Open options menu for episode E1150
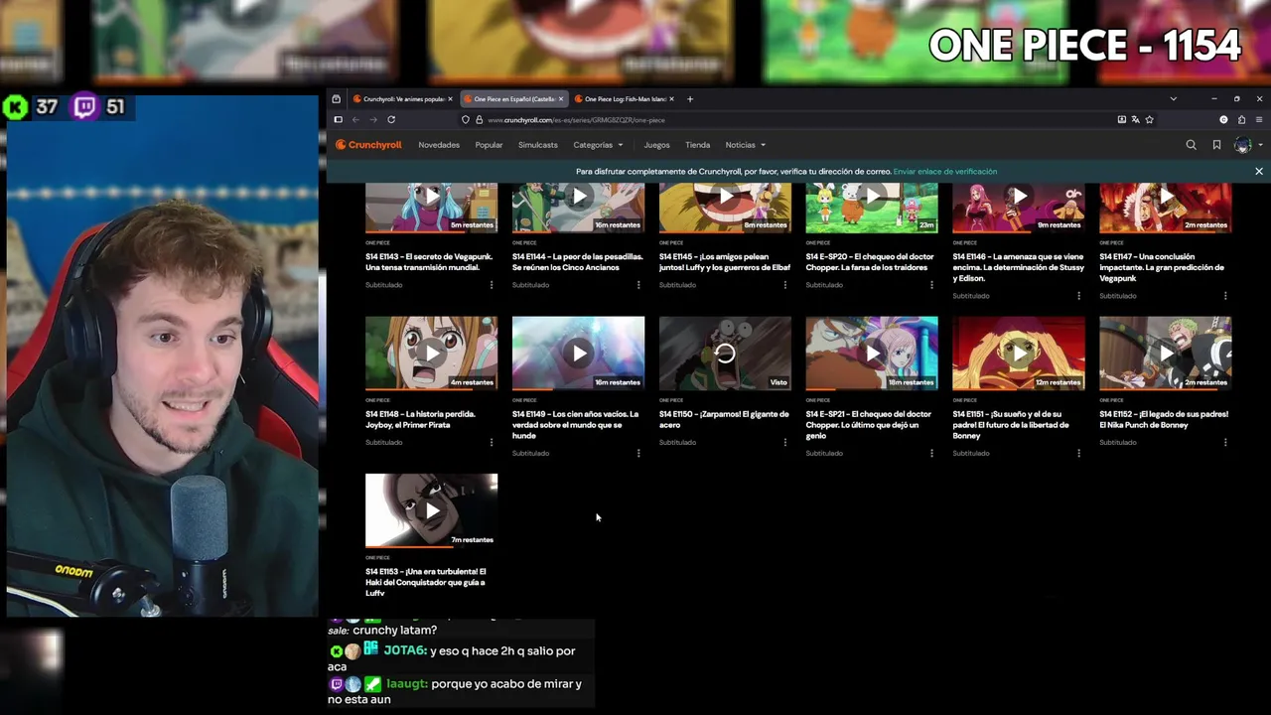Screen dimensions: 1271x715 pos(785,443)
